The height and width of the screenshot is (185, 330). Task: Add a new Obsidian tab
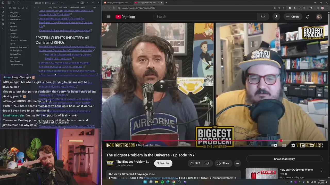[62, 3]
